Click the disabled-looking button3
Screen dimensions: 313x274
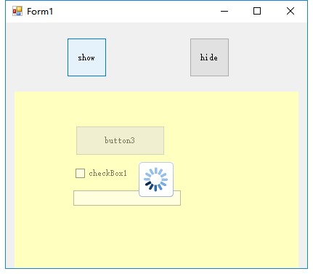click(120, 140)
